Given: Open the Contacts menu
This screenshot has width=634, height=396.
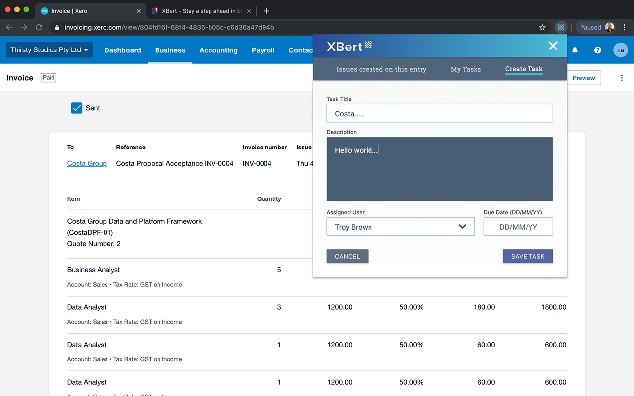Looking at the screenshot, I should click(x=300, y=50).
